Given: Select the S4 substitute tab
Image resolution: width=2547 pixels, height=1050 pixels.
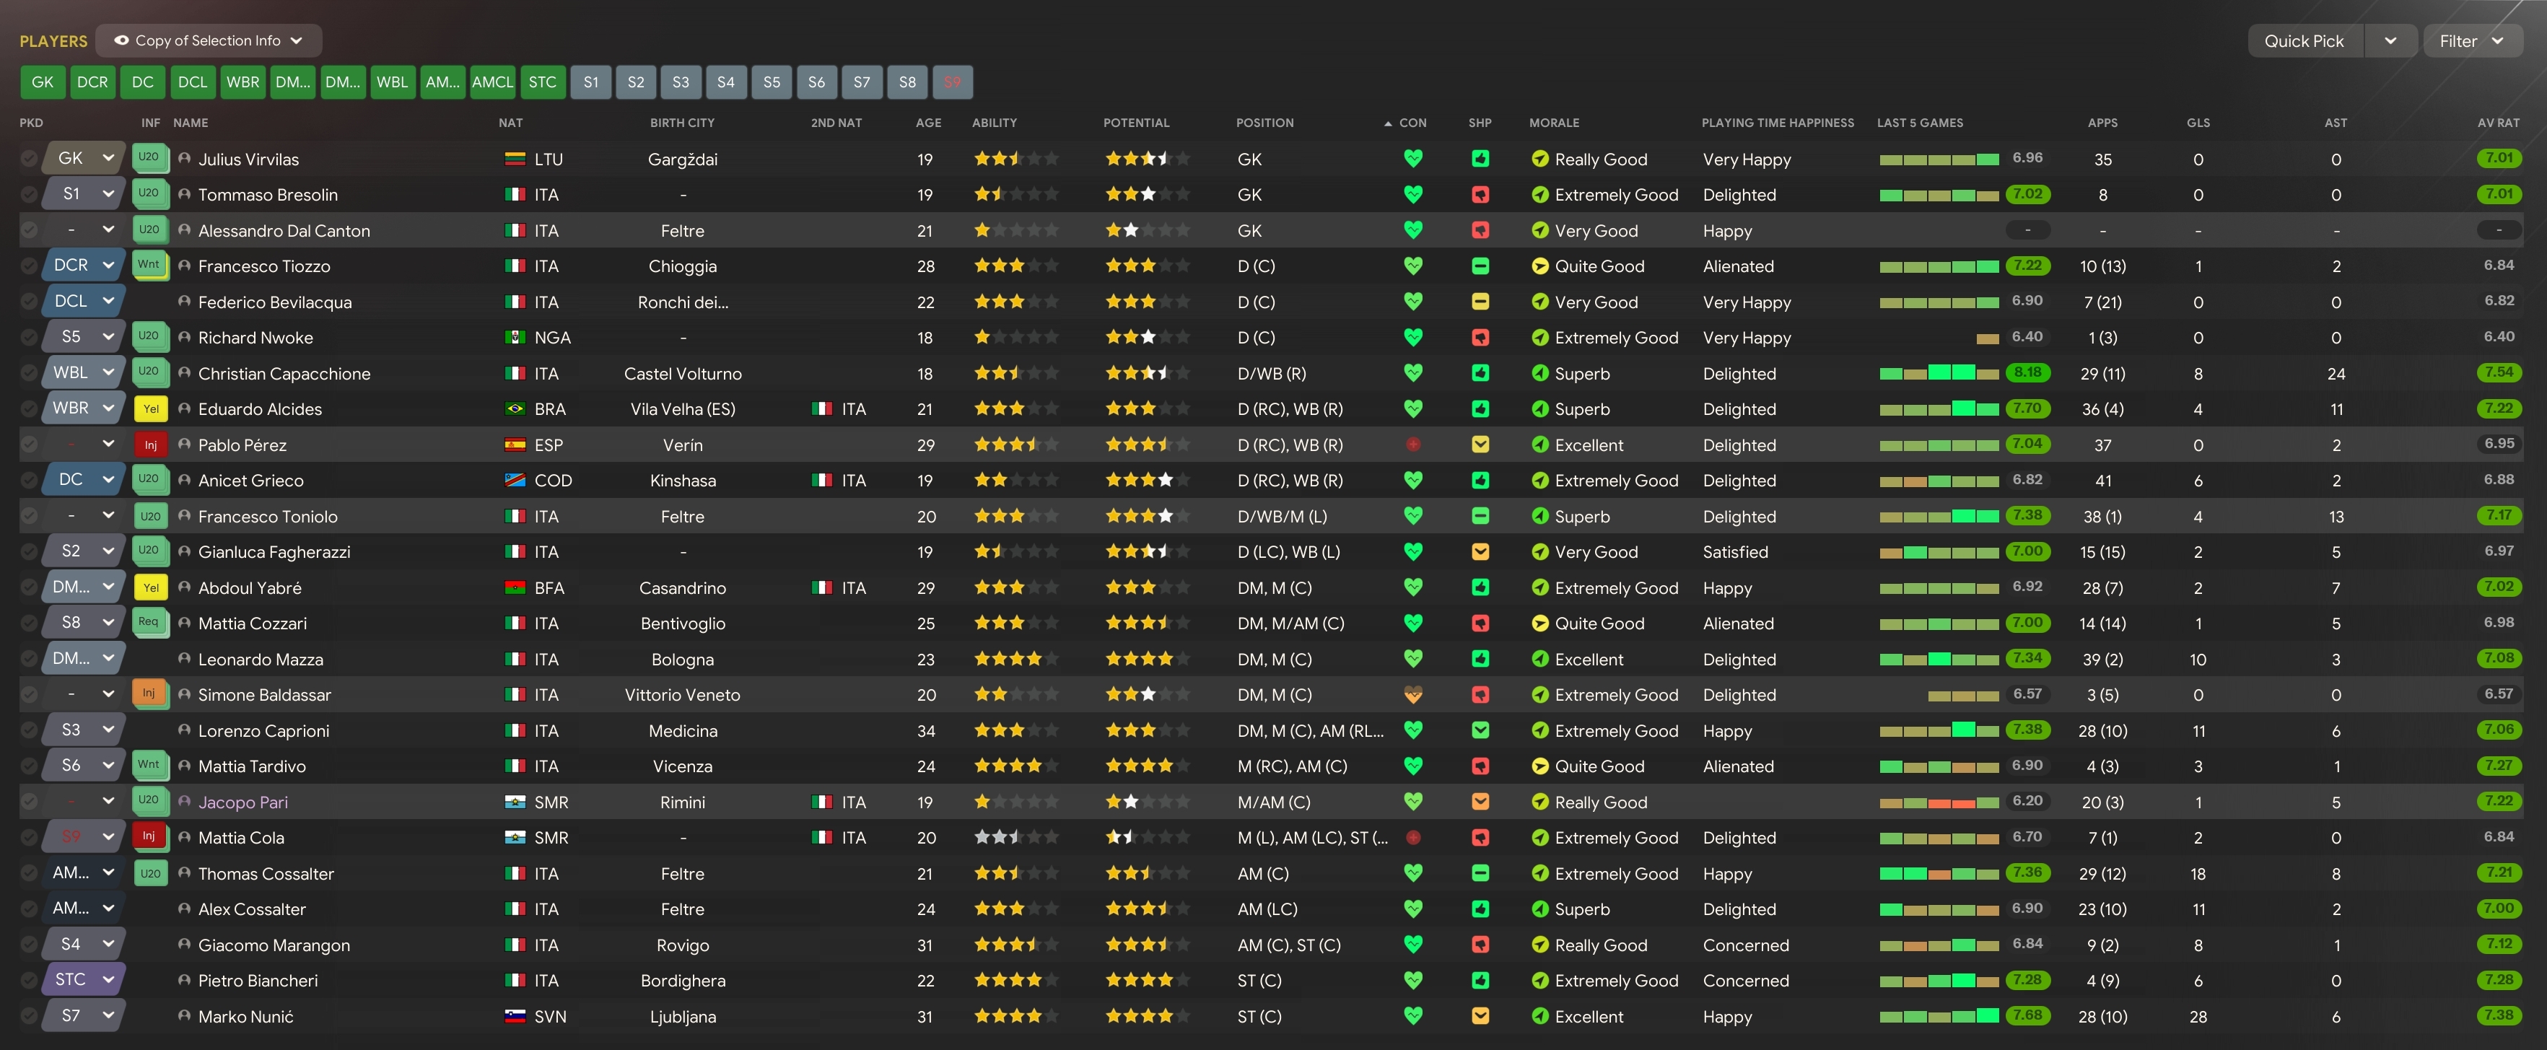Looking at the screenshot, I should point(726,82).
